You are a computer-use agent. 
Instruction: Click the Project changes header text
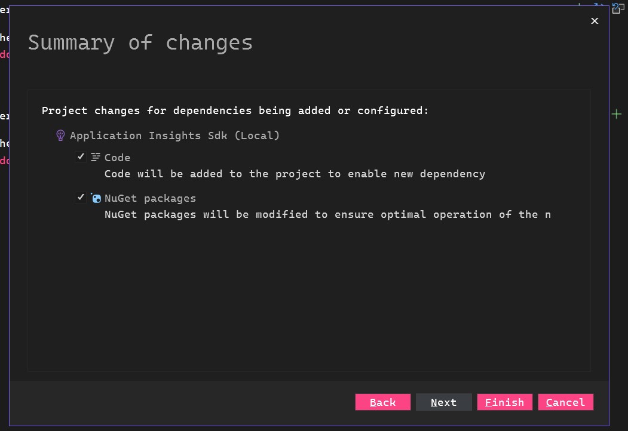pos(235,111)
